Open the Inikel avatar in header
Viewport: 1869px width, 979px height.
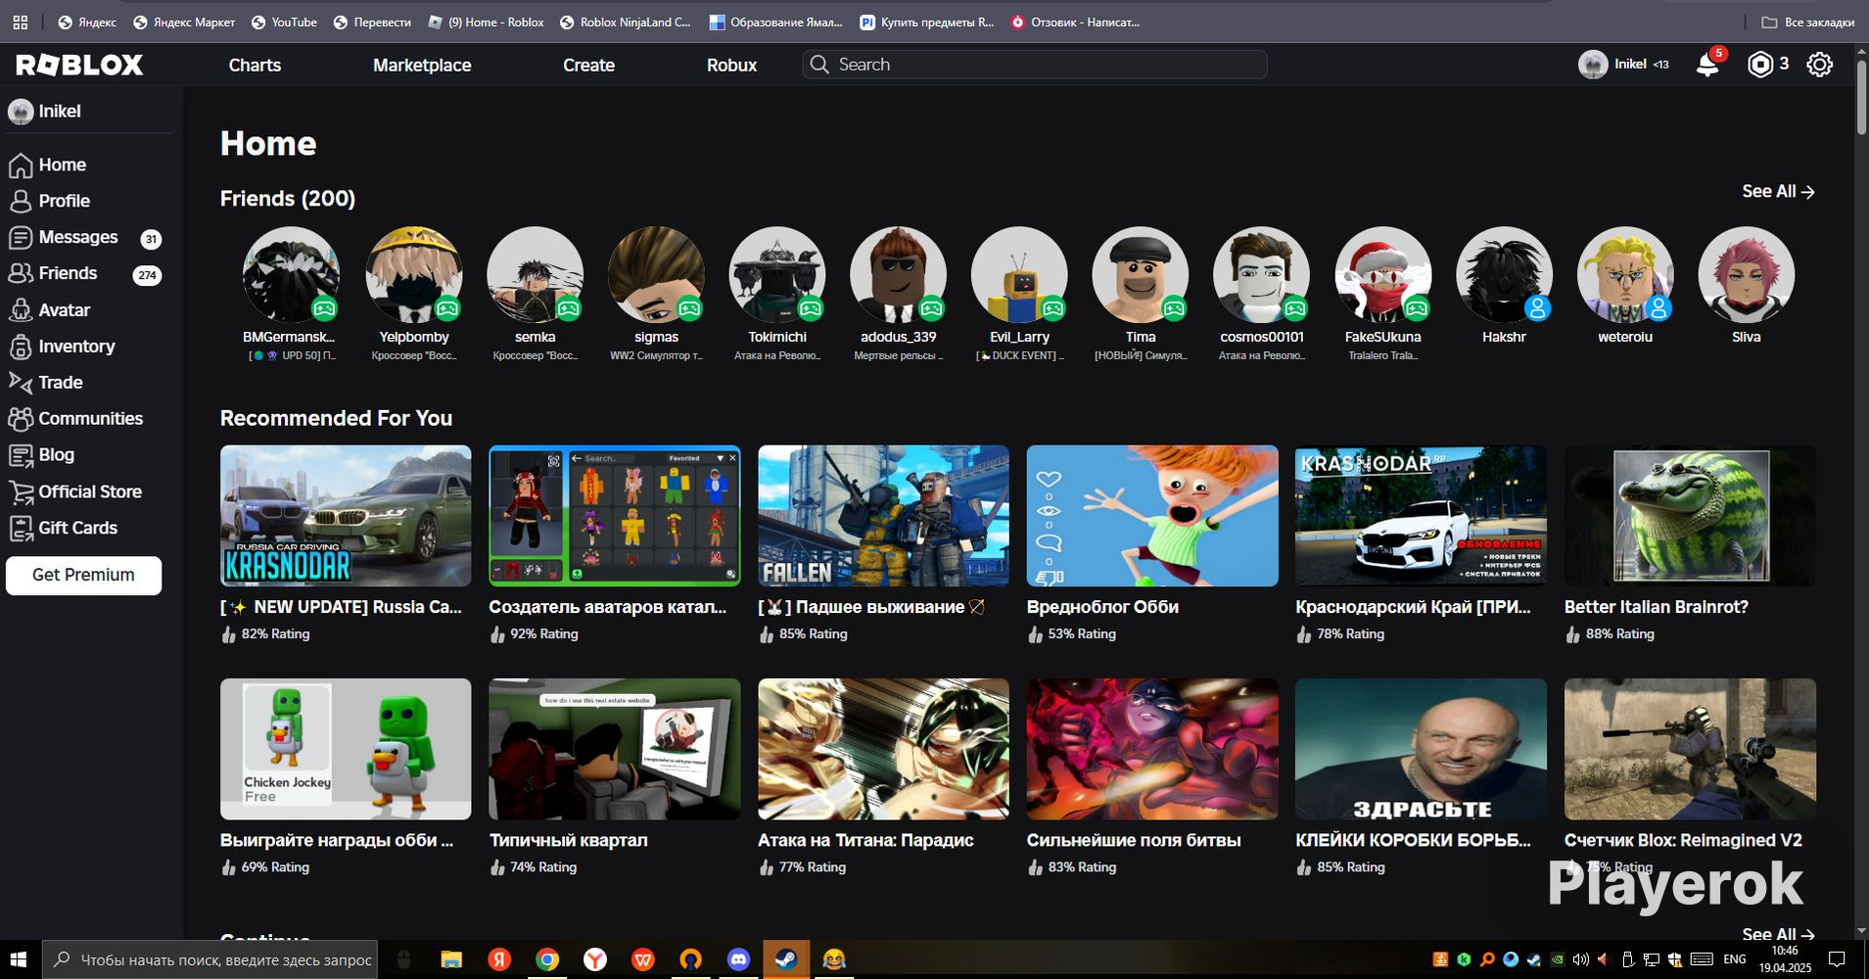pyautogui.click(x=1593, y=65)
